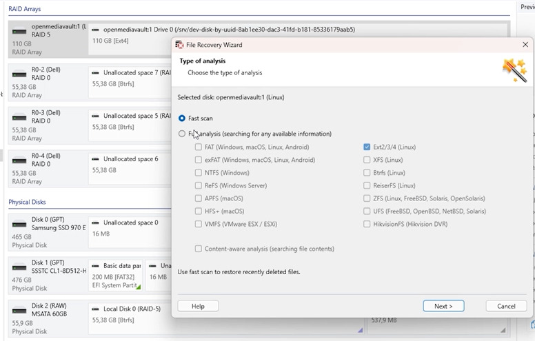
Task: Select the 110 GB [Ext4] partition label
Action: 110,41
